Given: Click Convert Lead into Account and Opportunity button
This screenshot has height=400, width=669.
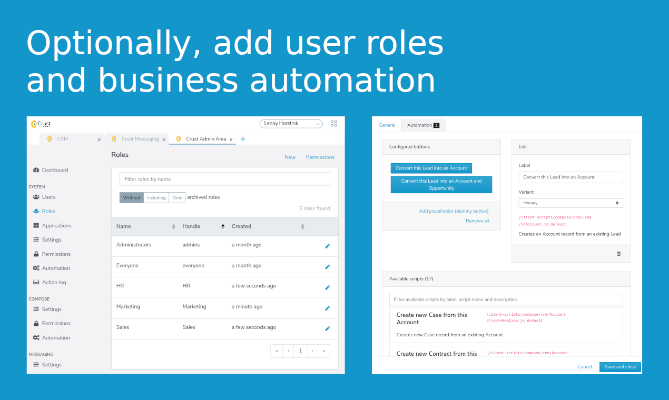Looking at the screenshot, I should click(x=441, y=185).
